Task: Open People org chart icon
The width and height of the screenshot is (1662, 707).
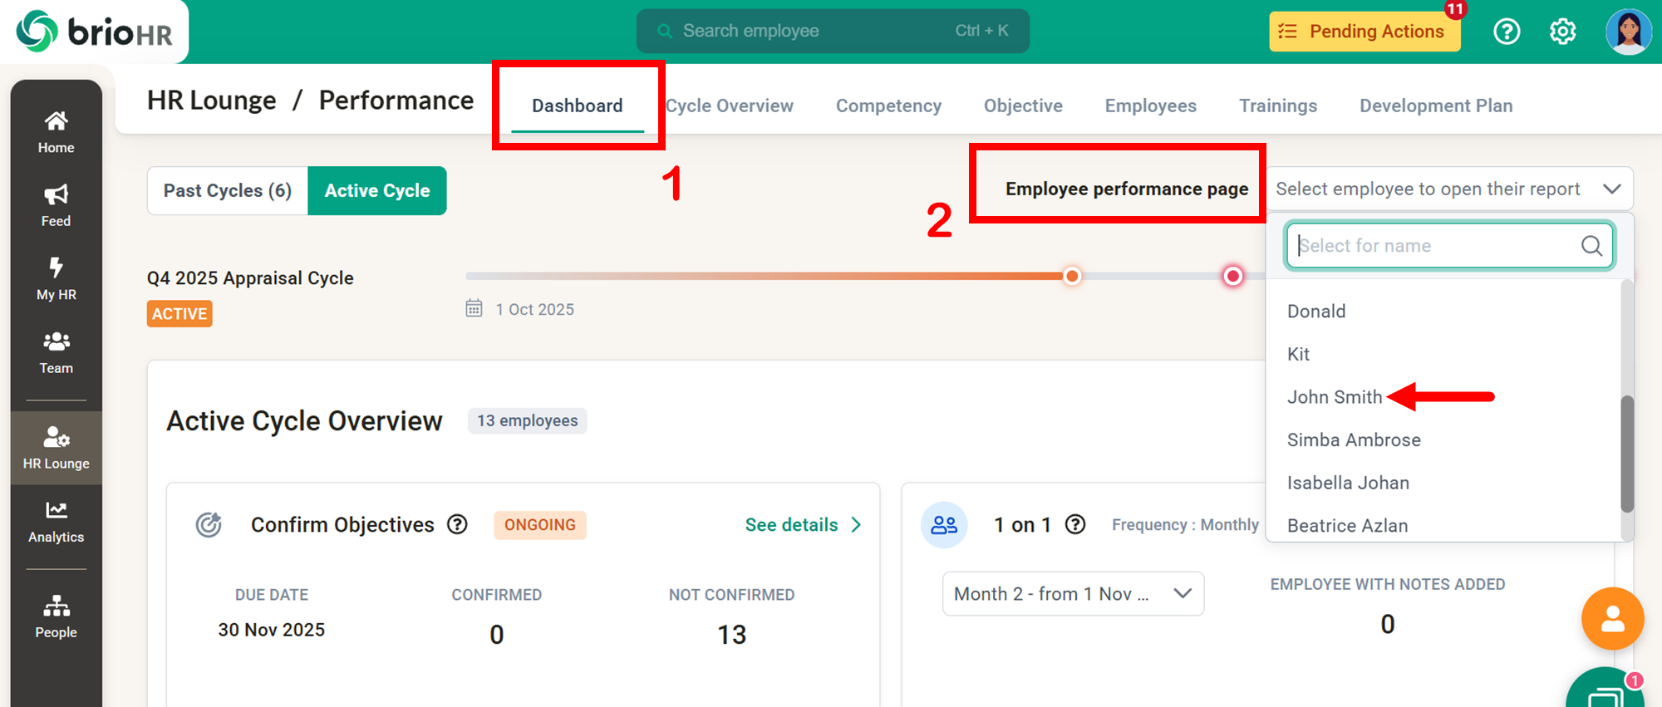Action: click(56, 616)
